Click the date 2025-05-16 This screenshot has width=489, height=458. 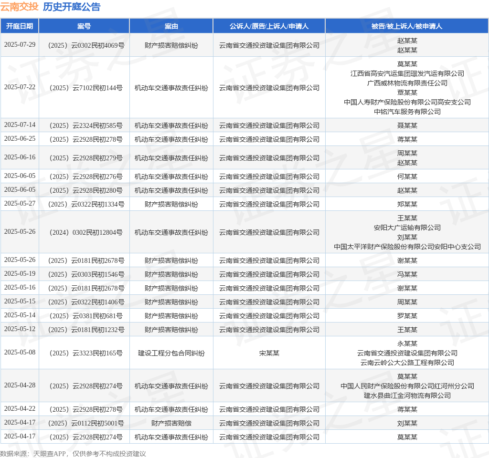tap(20, 287)
